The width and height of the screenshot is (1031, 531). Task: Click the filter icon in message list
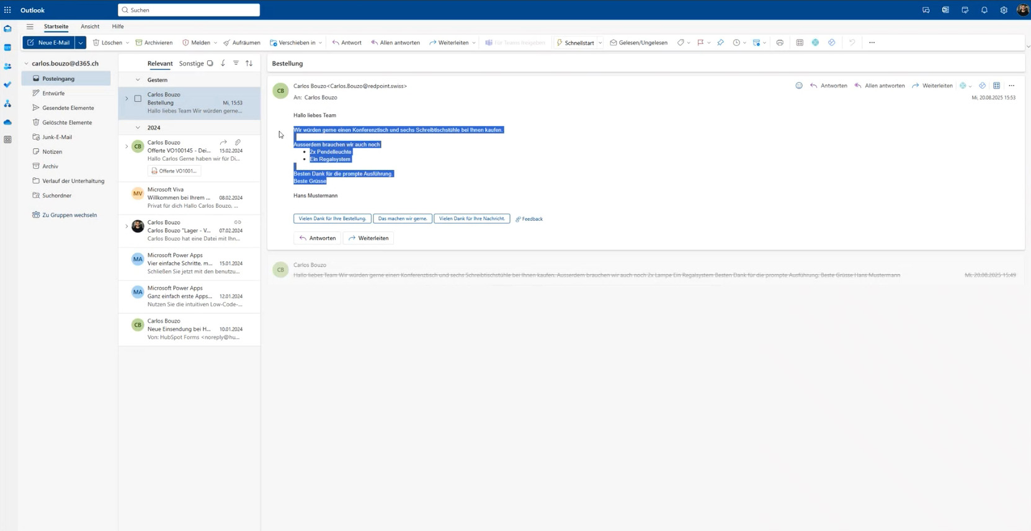(x=236, y=63)
